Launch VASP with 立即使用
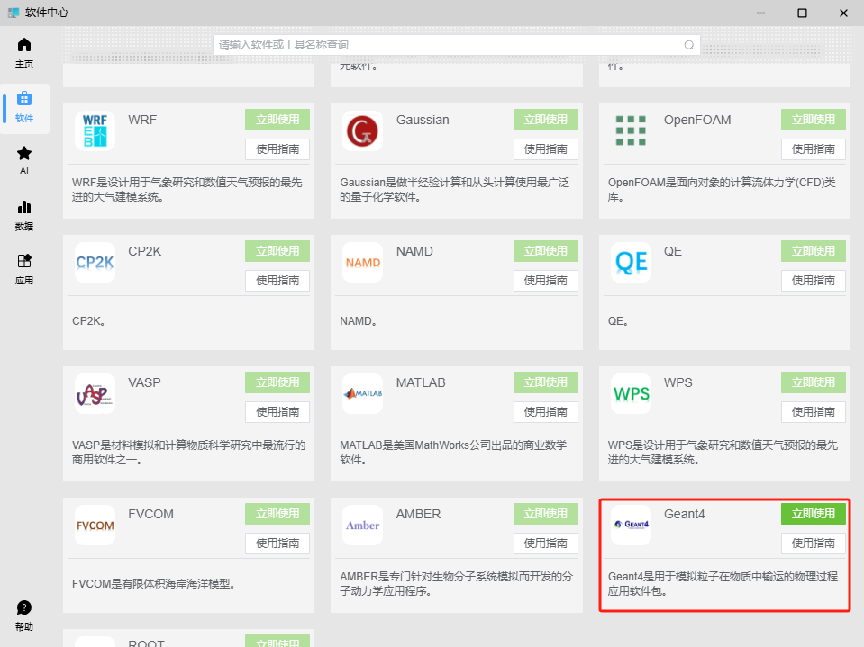864x647 pixels. pos(277,382)
